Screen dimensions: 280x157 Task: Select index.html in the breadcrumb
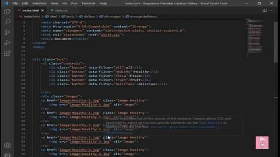32,17
